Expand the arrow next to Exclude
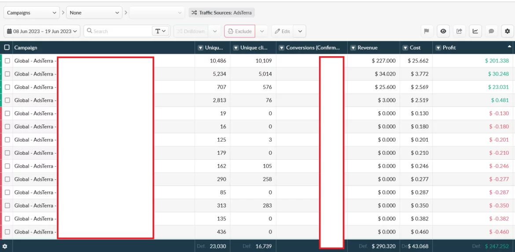Image resolution: width=515 pixels, height=252 pixels. pos(262,31)
